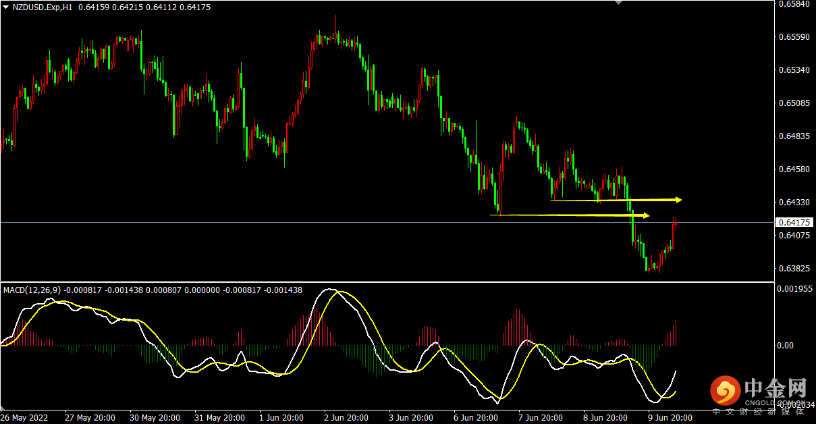Click the chart shift triangle marker at top
This screenshot has height=424, width=816.
point(617,3)
